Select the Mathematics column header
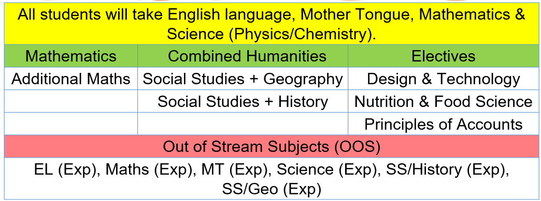This screenshot has height=201, width=541. [x=71, y=56]
